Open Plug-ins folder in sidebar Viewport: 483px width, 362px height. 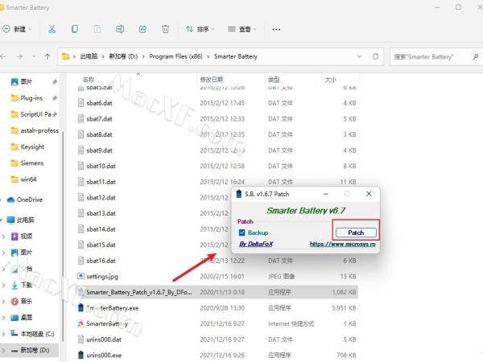[x=31, y=98]
